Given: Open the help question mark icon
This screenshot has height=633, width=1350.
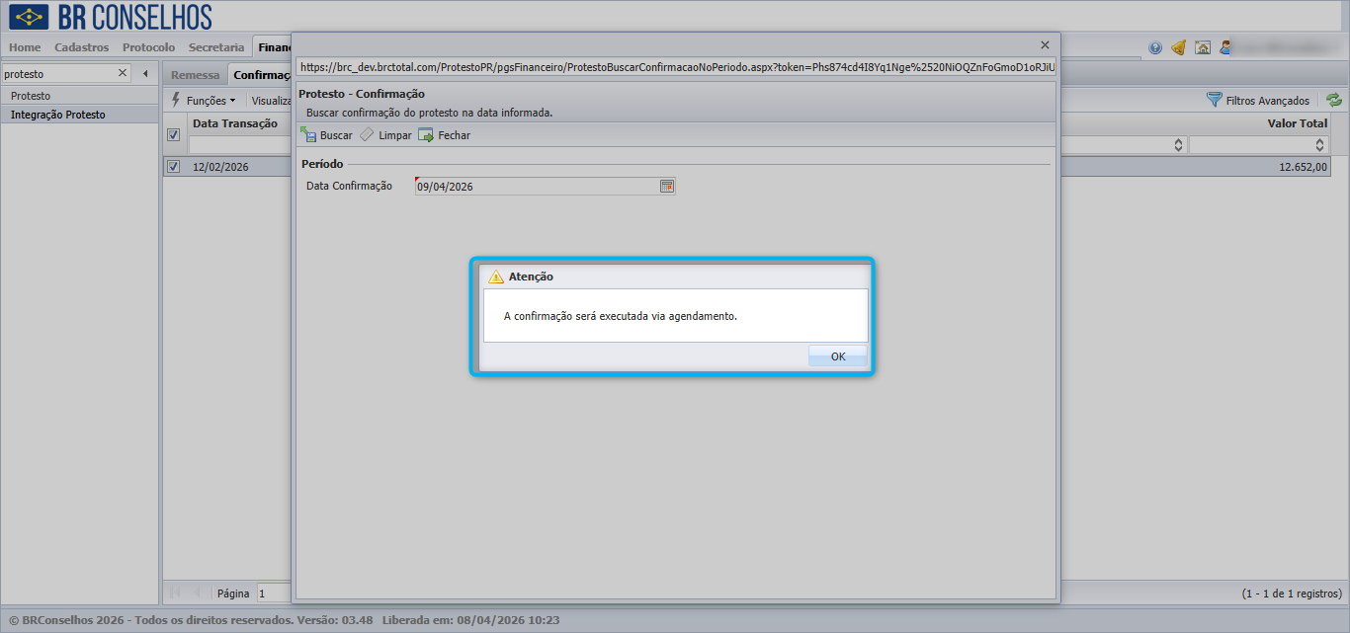Looking at the screenshot, I should pyautogui.click(x=1155, y=47).
